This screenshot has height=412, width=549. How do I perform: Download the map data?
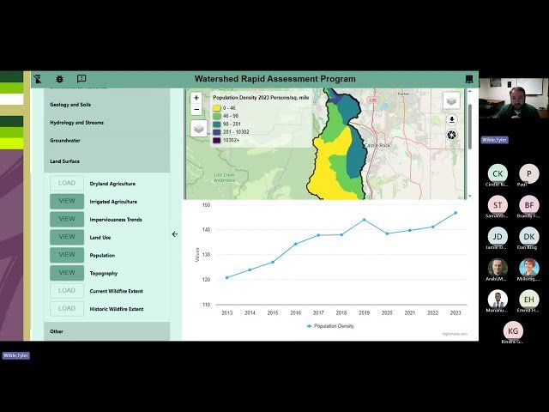[452, 120]
